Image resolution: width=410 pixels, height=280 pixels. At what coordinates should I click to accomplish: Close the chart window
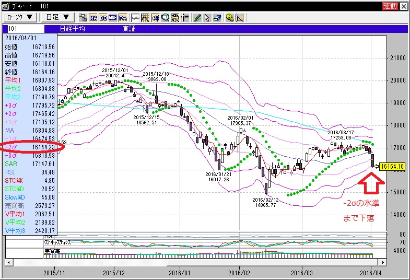click(x=404, y=6)
